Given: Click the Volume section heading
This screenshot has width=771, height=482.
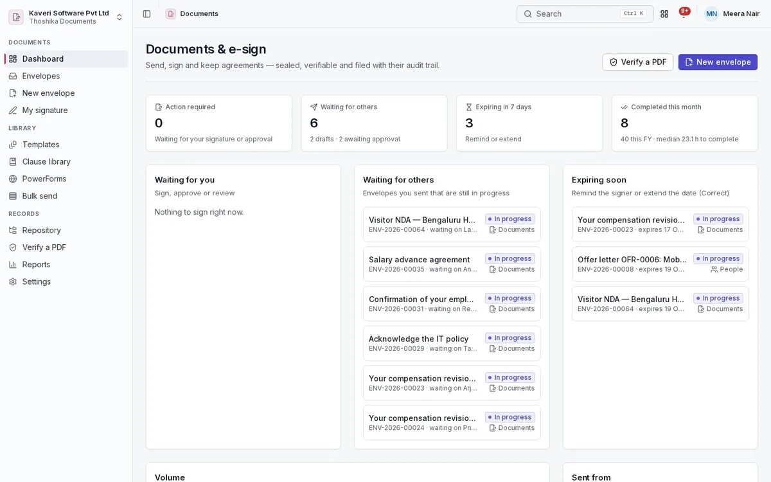Looking at the screenshot, I should [170, 478].
